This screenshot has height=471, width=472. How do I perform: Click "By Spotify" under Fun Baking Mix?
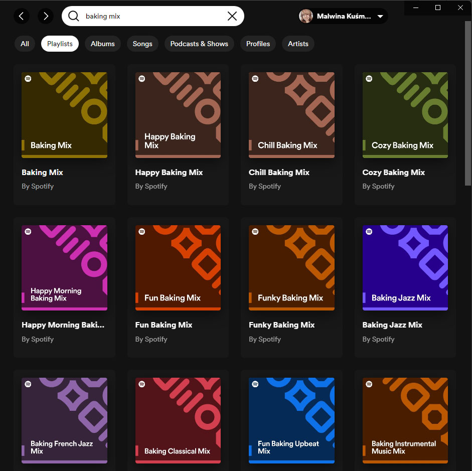151,340
